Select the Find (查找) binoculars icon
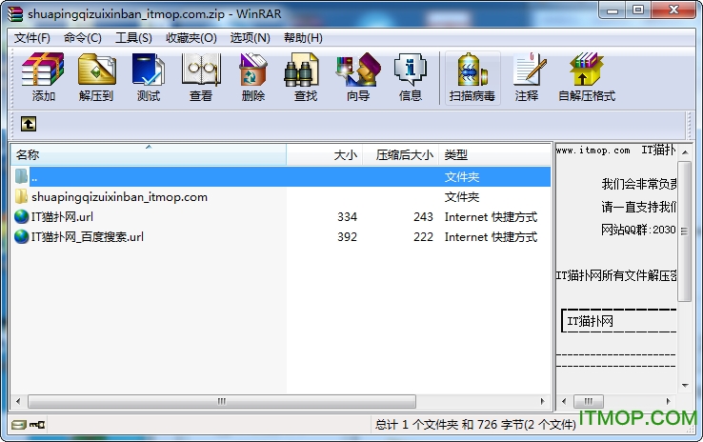This screenshot has height=442, width=703. tap(306, 77)
